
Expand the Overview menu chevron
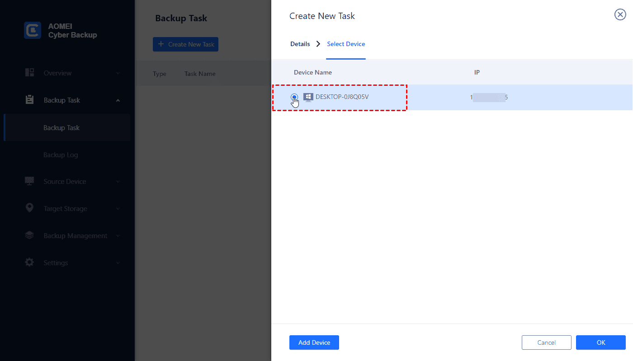coord(118,73)
